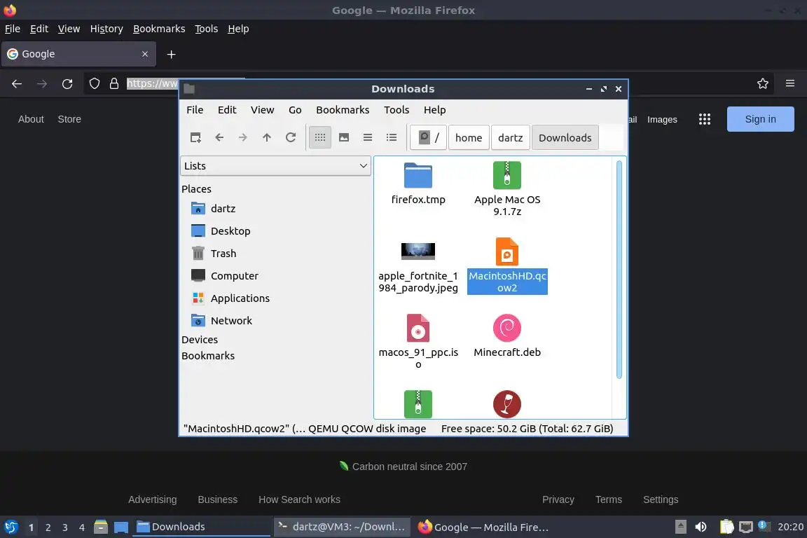
Task: Go forward in the file manager toolbar
Action: tap(243, 137)
